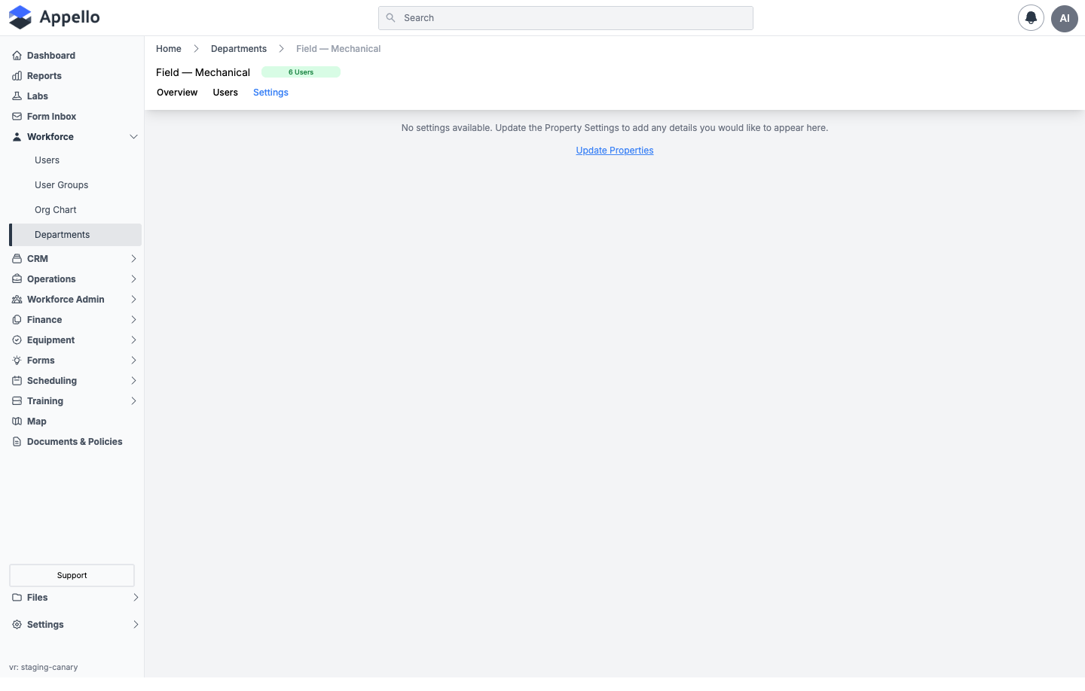This screenshot has height=691, width=1085.
Task: Click the Documents & Policies file icon
Action: tap(17, 442)
